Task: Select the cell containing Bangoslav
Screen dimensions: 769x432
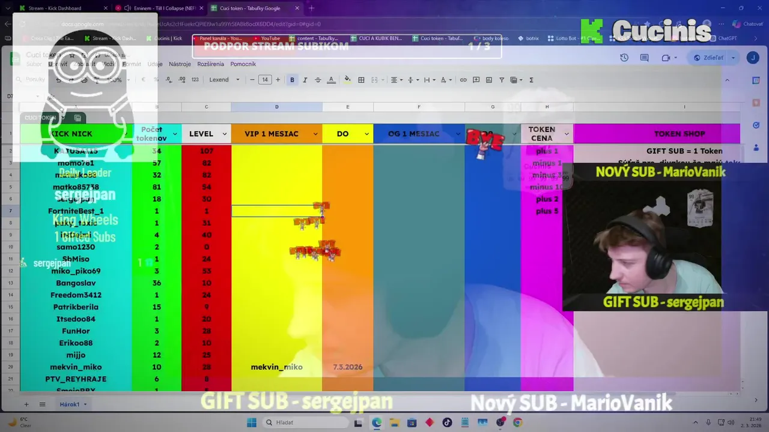Action: click(76, 283)
